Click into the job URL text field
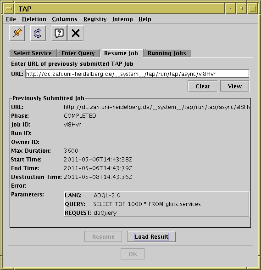Image resolution: width=261 pixels, height=270 pixels. pos(137,74)
